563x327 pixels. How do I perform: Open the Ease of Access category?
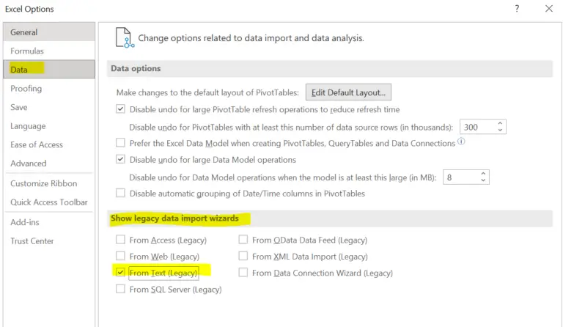point(49,144)
